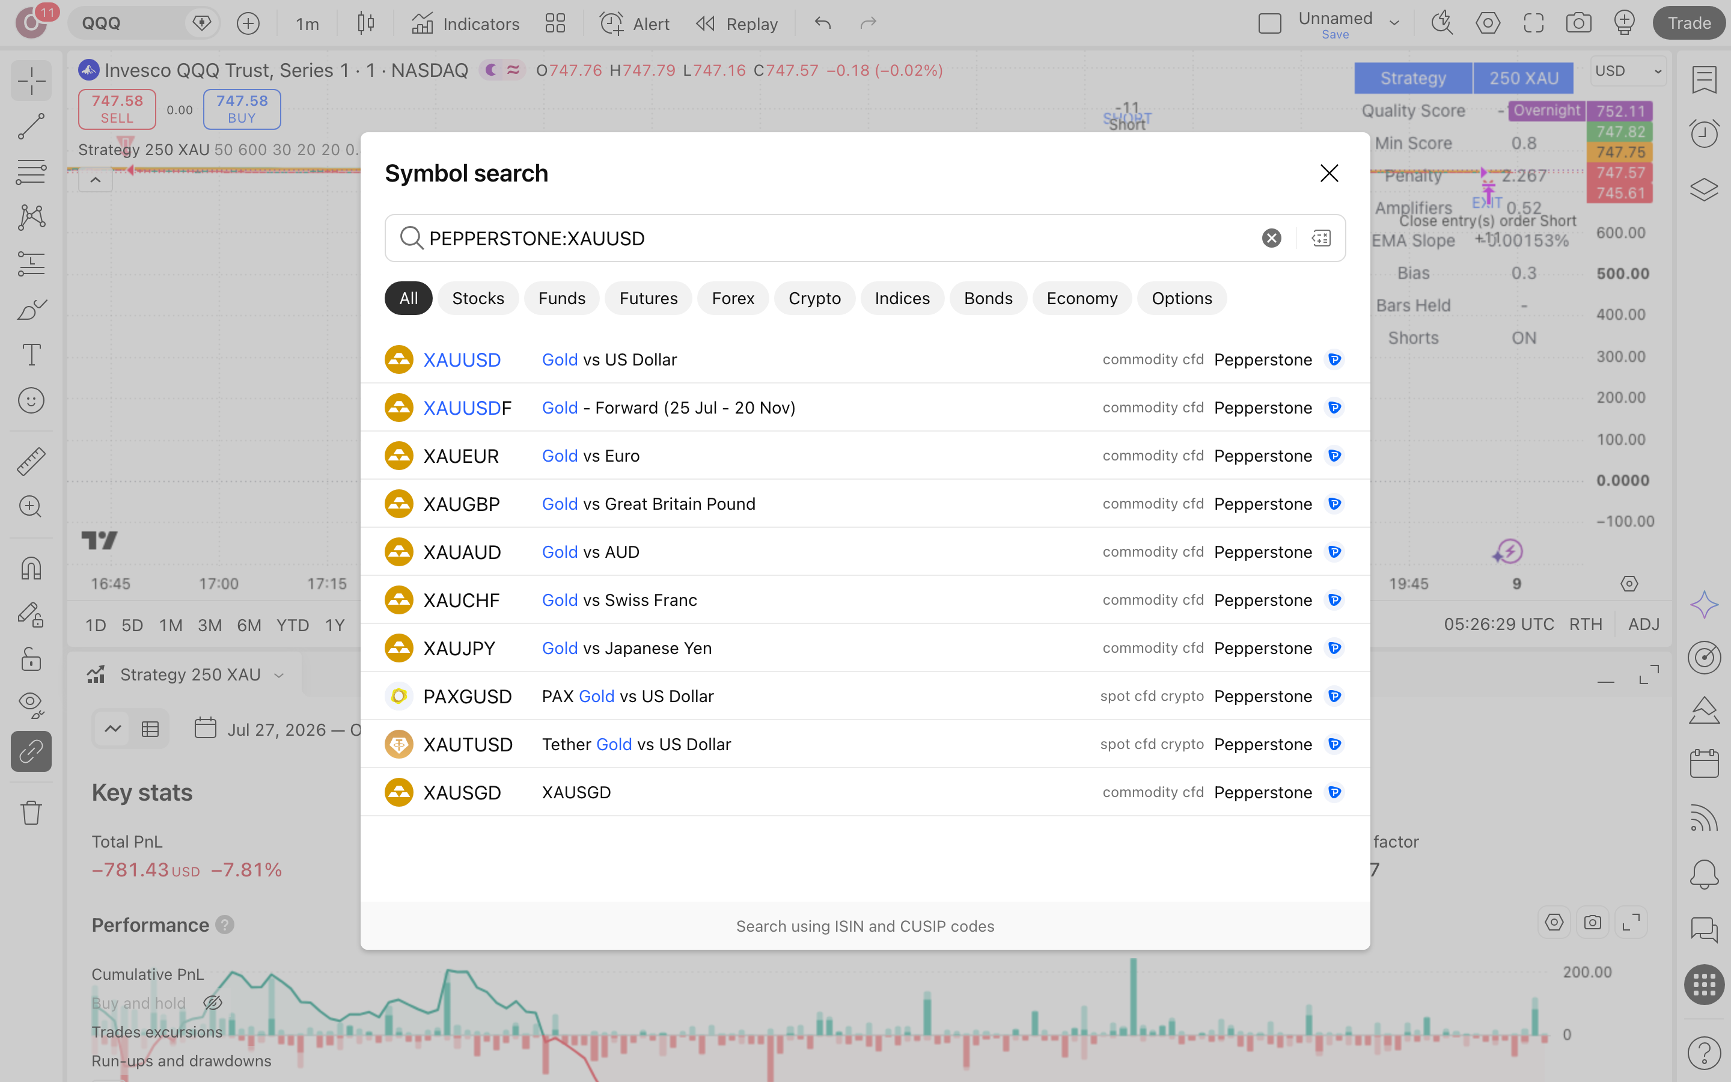Click the 747.58 BUY button
1731x1082 pixels.
[x=242, y=109]
